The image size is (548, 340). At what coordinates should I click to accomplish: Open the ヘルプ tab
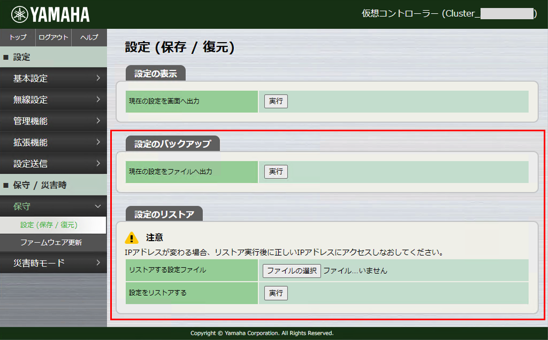[89, 37]
